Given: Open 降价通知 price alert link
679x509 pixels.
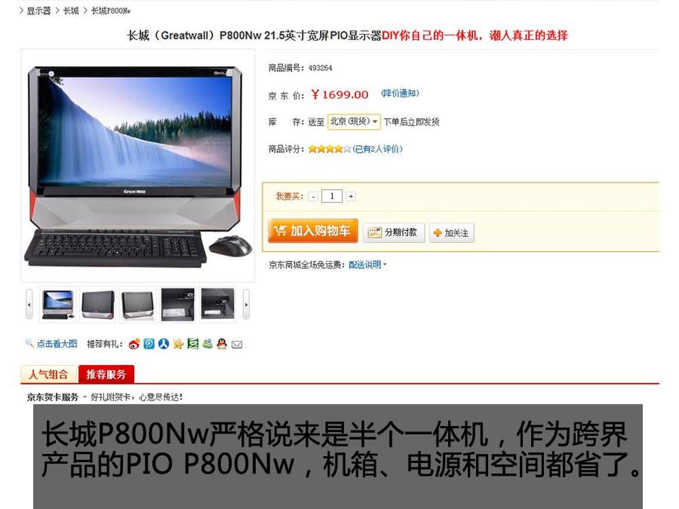Looking at the screenshot, I should coord(400,94).
